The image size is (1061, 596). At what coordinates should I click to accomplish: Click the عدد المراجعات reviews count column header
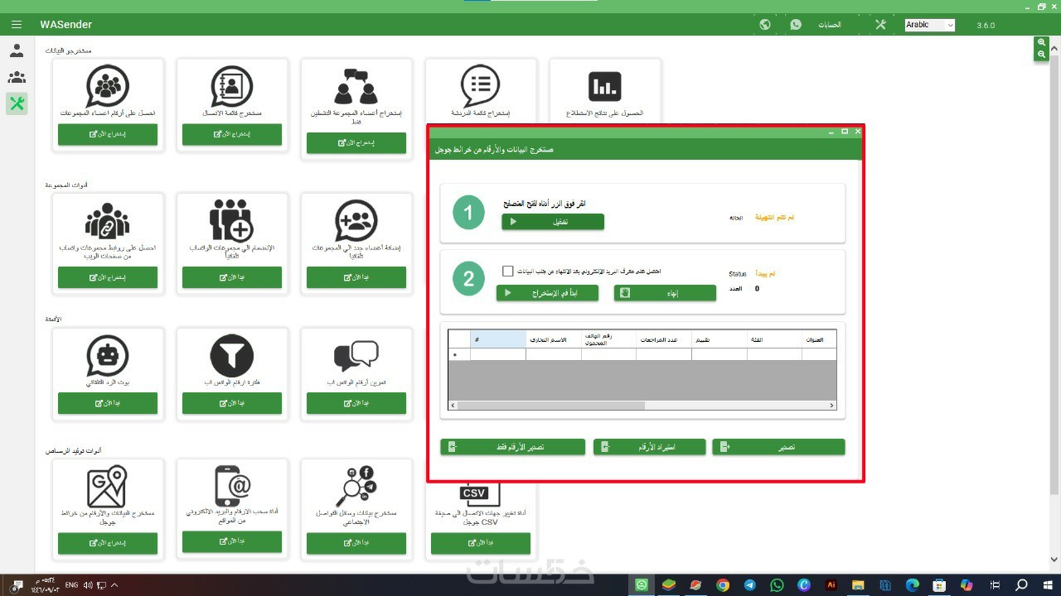(x=664, y=339)
